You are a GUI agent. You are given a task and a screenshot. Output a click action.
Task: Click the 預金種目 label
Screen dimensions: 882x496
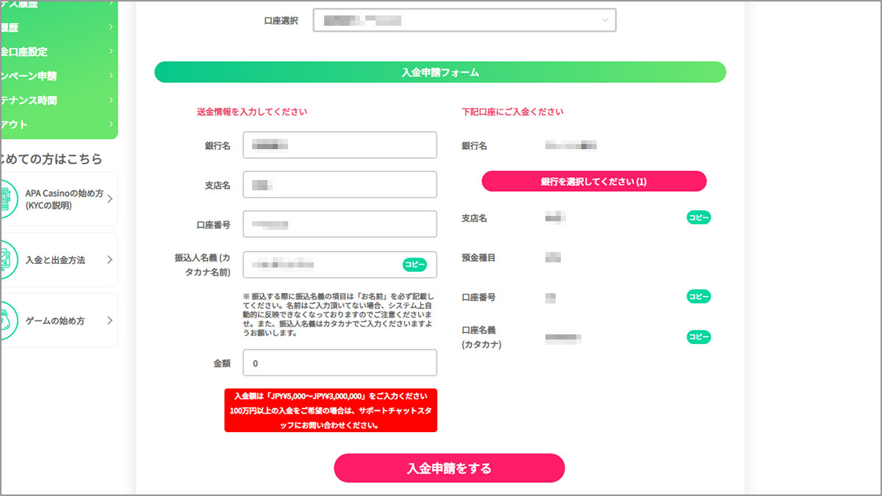(478, 258)
